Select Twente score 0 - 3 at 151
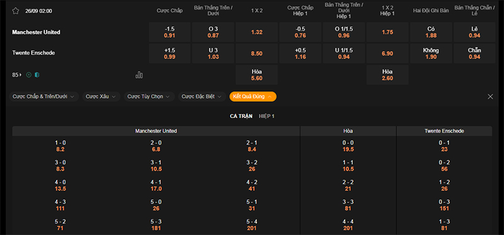504x235 pixels. pos(444,205)
